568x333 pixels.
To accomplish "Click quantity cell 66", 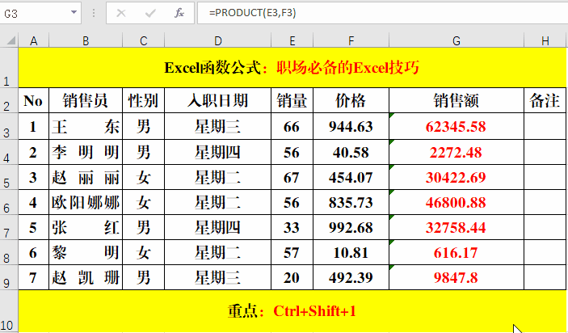I will pyautogui.click(x=292, y=126).
